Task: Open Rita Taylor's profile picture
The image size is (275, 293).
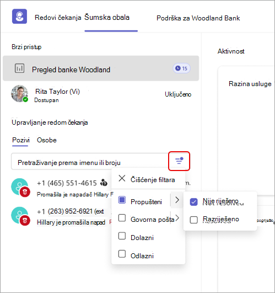Action: (19, 93)
